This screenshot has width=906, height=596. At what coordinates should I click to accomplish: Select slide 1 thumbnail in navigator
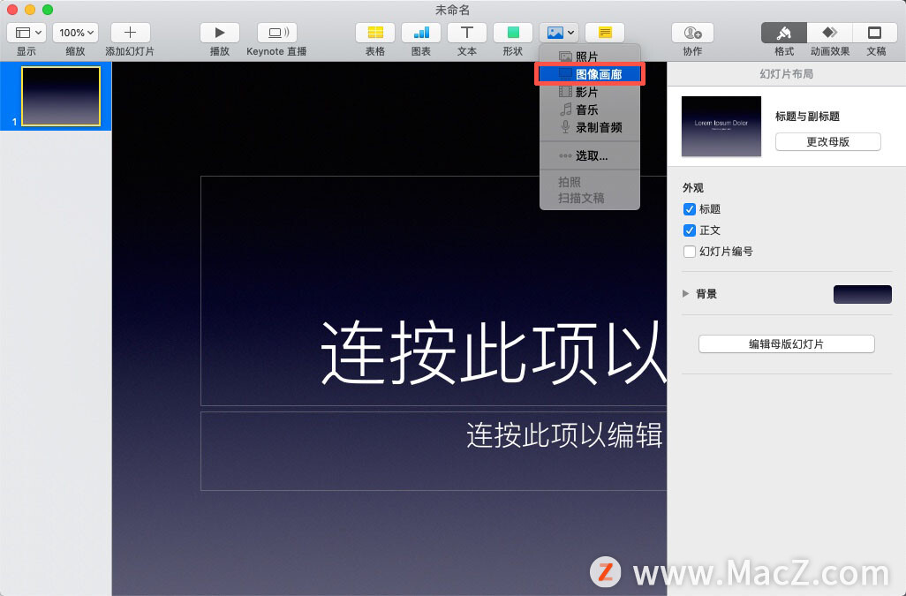[61, 96]
